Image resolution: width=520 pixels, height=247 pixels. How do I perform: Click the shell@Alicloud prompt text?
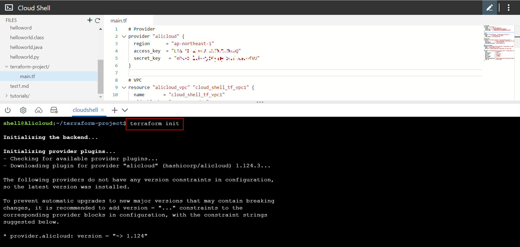click(x=28, y=123)
